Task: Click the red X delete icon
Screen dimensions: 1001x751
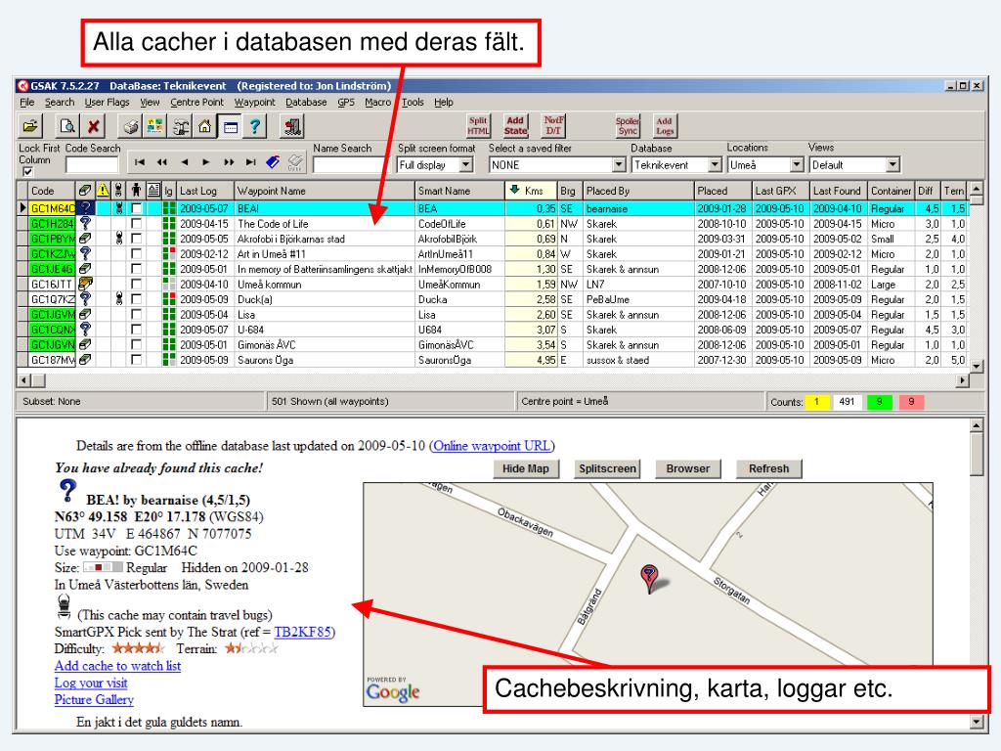Action: coord(93,126)
